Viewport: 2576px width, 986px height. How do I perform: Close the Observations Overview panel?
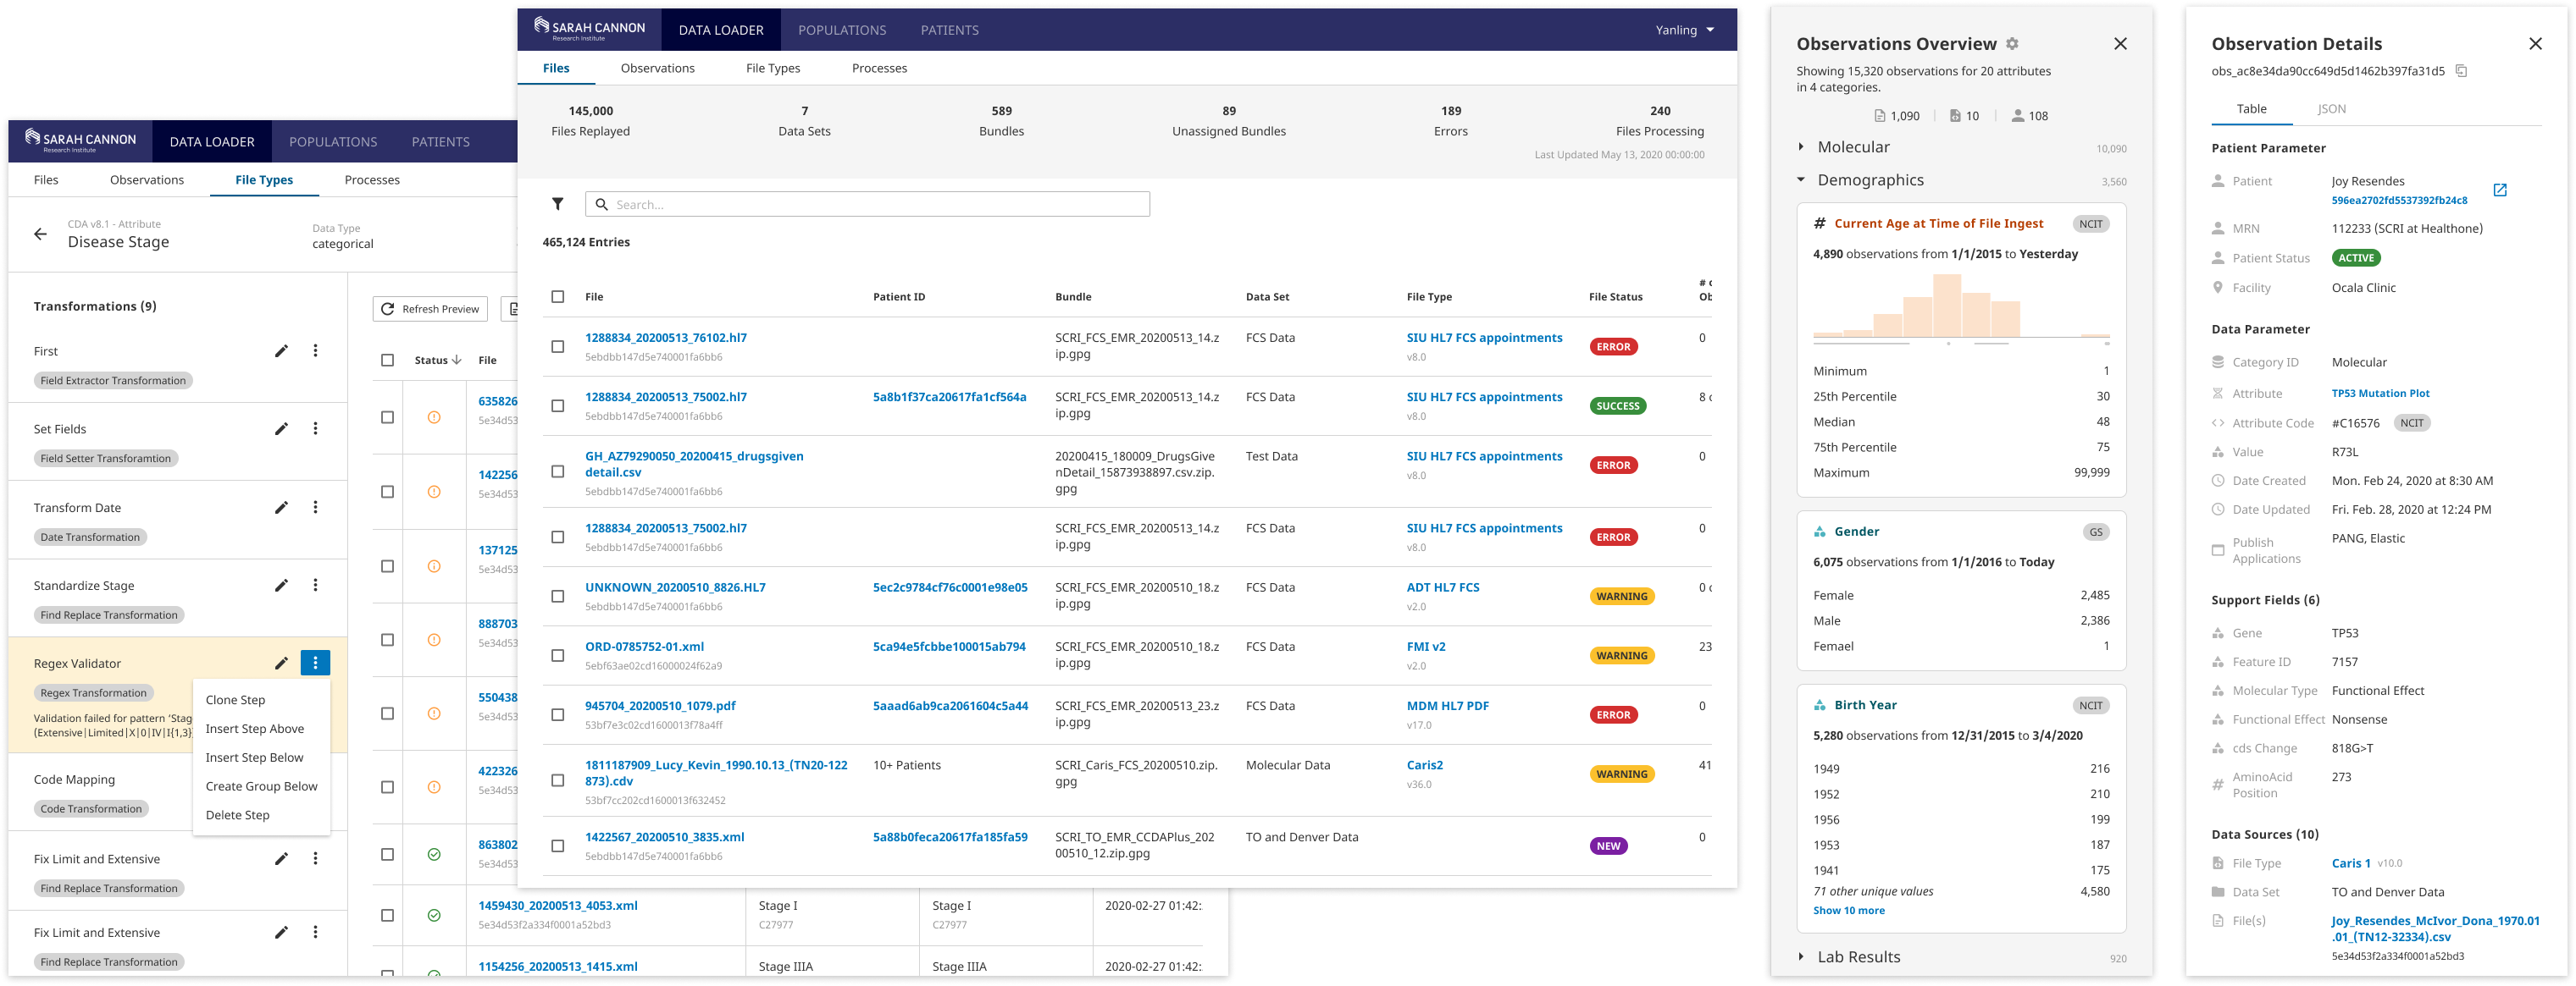2120,44
